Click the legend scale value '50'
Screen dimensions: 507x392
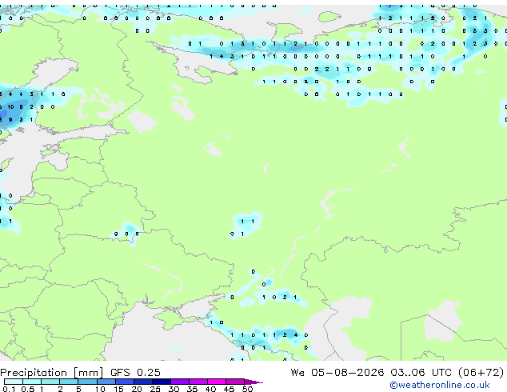point(248,389)
